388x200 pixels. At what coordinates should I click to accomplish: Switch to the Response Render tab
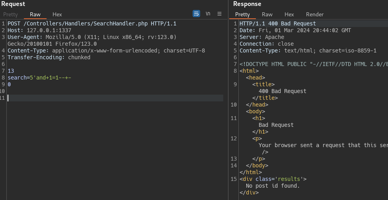[314, 14]
